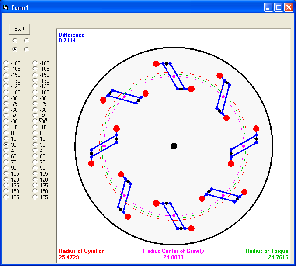The width and height of the screenshot is (296, 266).
Task: Select the unselected unlabeled radio in second row
Action: [x=27, y=49]
